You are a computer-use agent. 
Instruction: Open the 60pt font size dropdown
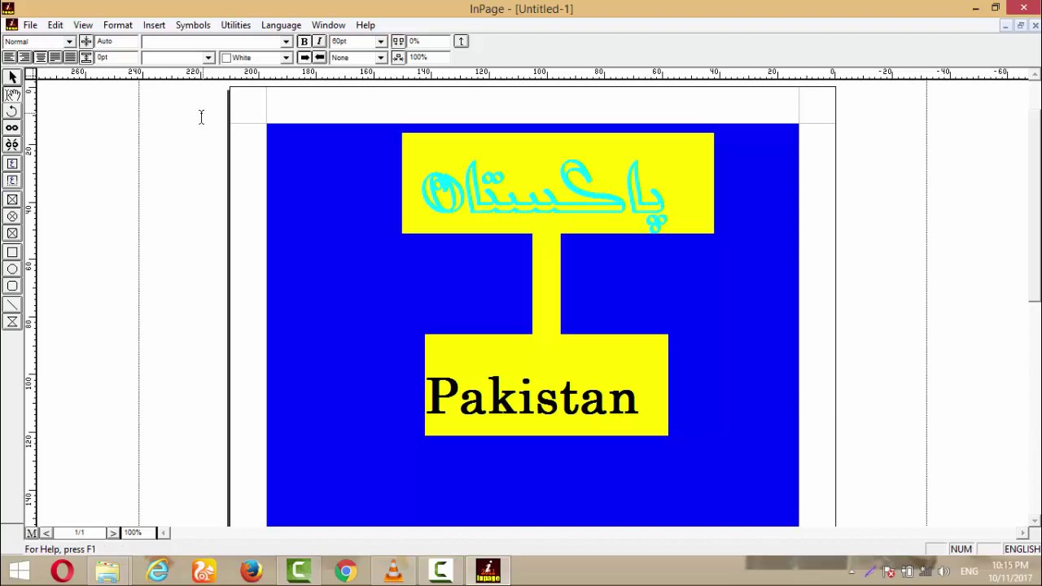tap(380, 42)
